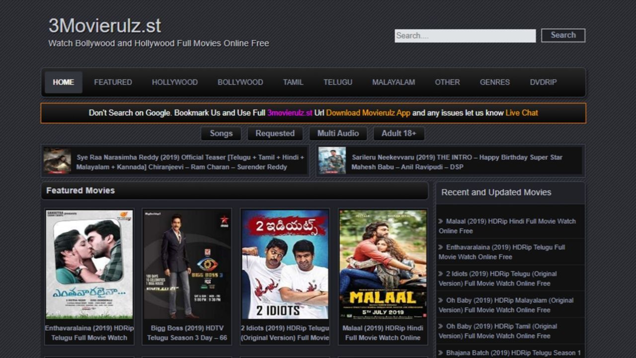
Task: Select the Telugu navigation item
Action: point(338,83)
